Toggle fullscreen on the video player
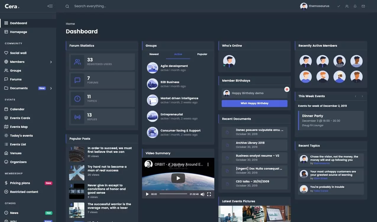Image resolution: width=377 pixels, height=222 pixels. pos(209,194)
